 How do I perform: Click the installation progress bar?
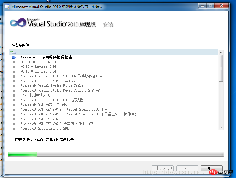[115, 154]
